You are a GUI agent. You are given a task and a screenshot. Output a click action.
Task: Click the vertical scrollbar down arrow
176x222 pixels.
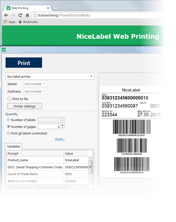[91, 182]
